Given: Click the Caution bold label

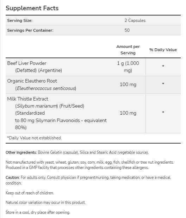Looking at the screenshot, I should pyautogui.click(x=13, y=177).
